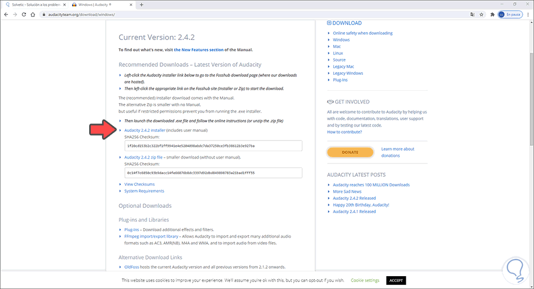Open the OldFoss link
The image size is (534, 289).
pos(131,267)
